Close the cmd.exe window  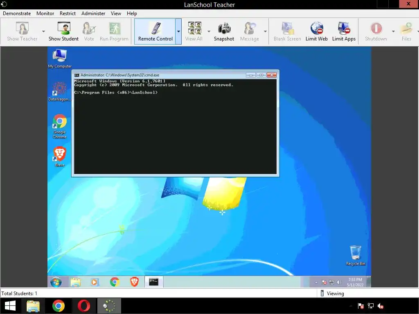point(272,75)
